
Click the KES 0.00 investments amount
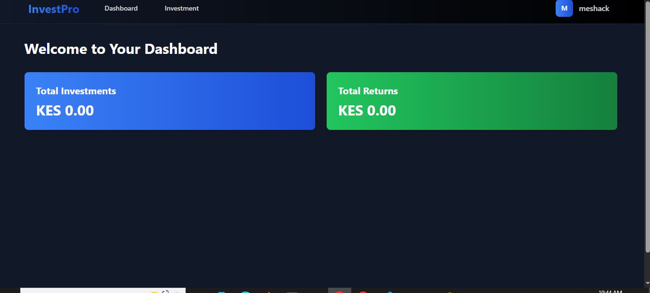[65, 111]
